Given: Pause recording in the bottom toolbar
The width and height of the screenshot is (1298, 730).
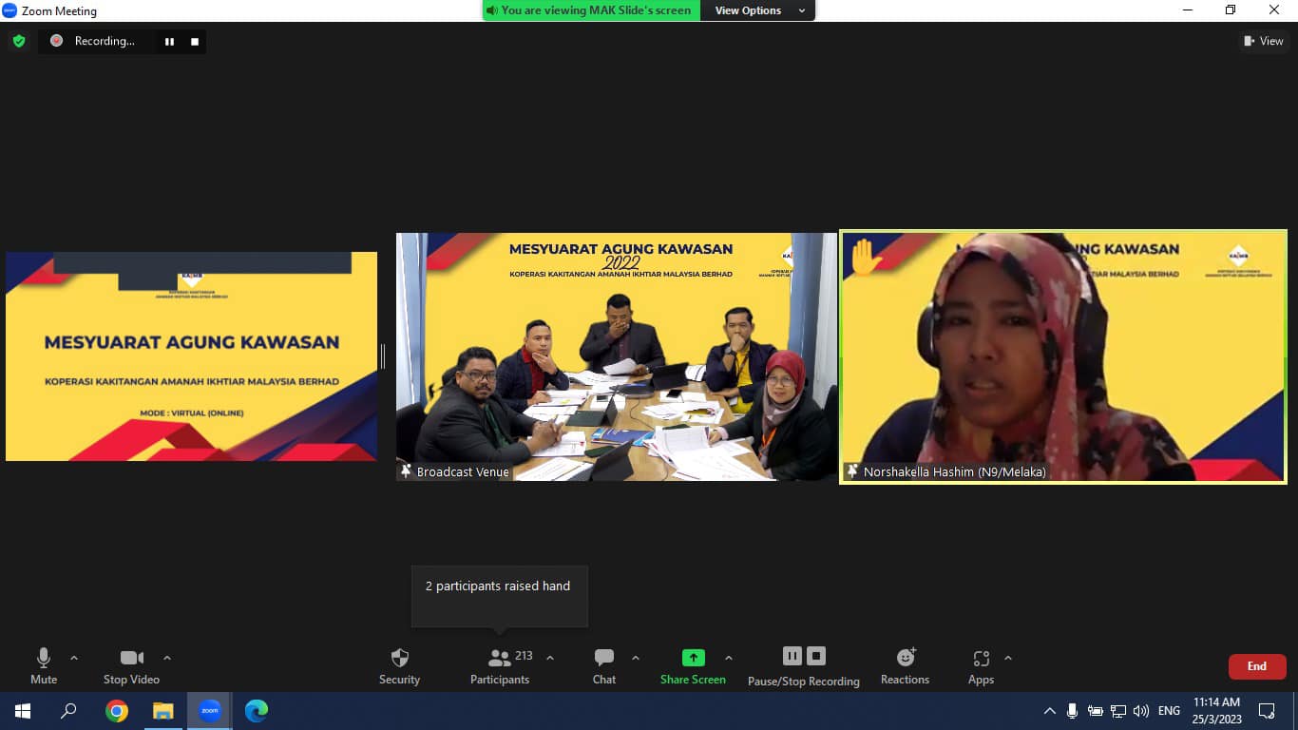Looking at the screenshot, I should pos(792,656).
